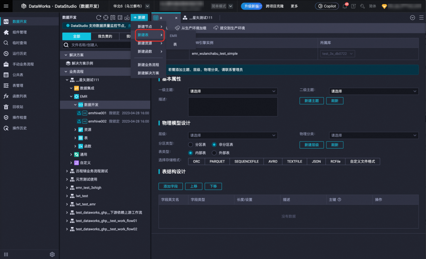The width and height of the screenshot is (426, 259).
Task: Select 新建解决方案 menu entry
Action: (x=148, y=73)
